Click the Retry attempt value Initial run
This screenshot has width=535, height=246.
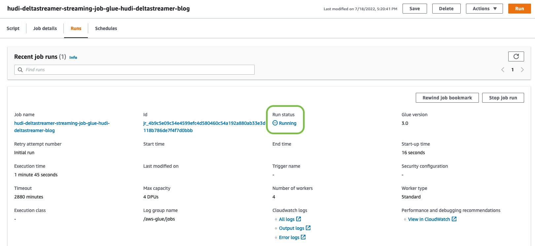pyautogui.click(x=24, y=153)
